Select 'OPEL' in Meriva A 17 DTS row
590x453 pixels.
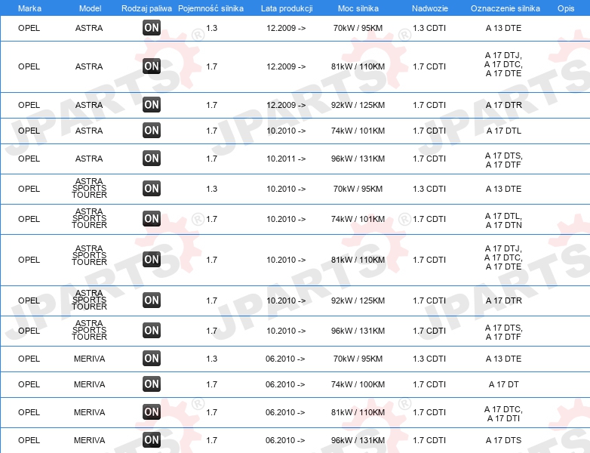[x=29, y=440]
